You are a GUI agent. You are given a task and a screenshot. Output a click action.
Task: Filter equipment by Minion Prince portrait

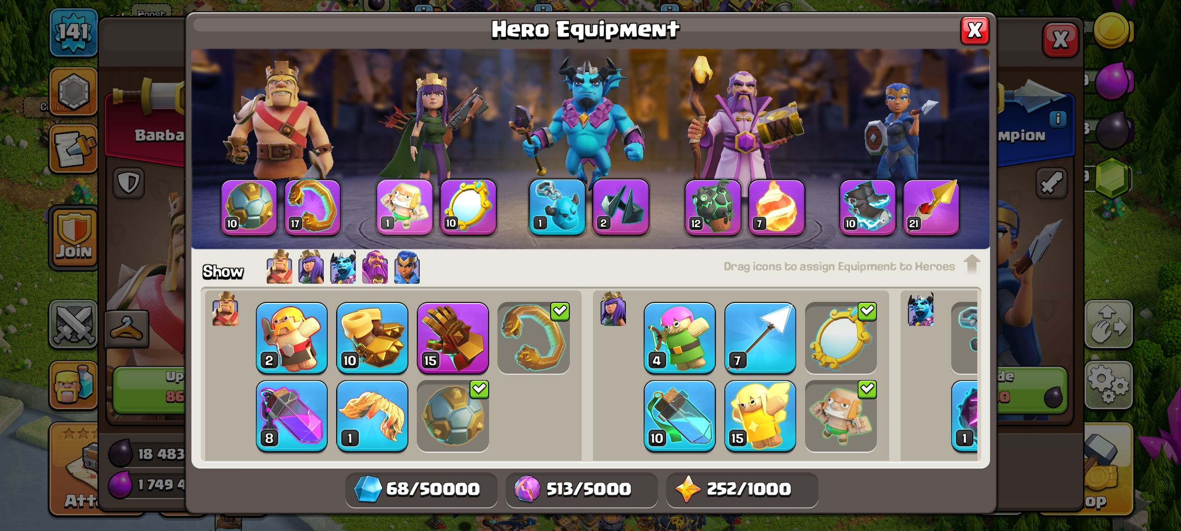click(x=343, y=267)
